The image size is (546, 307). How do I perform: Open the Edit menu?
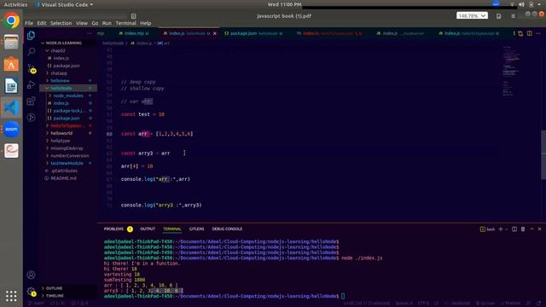click(42, 23)
